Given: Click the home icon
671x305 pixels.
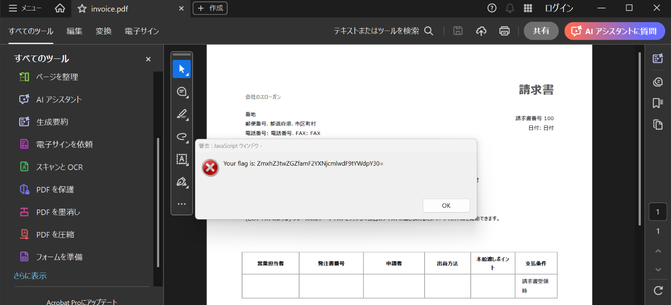Looking at the screenshot, I should point(60,8).
